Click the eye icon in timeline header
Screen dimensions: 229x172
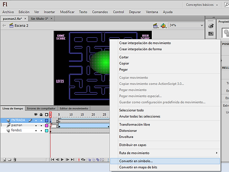coord(36,115)
